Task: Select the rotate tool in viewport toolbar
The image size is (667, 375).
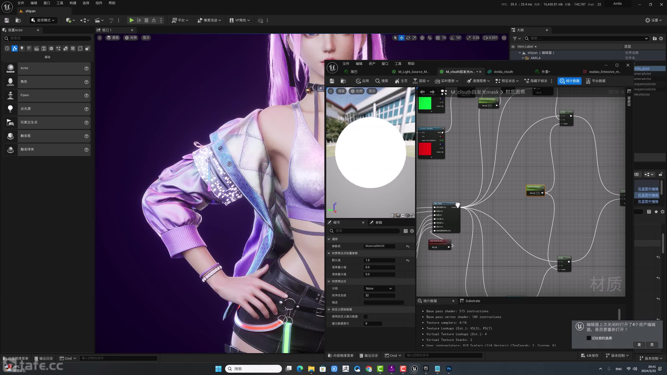Action: [x=408, y=38]
